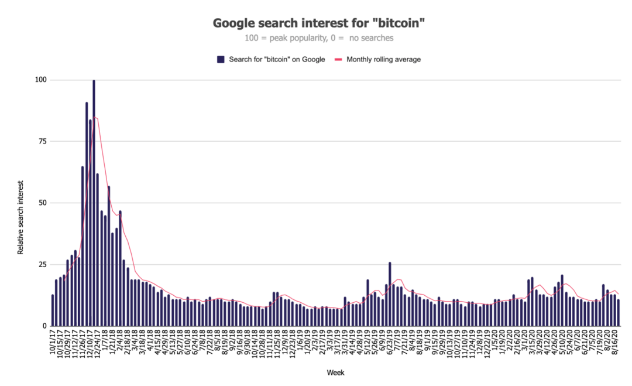This screenshot has height=386, width=632.
Task: Click the pink Monthly rolling average legend marker
Action: click(x=338, y=59)
